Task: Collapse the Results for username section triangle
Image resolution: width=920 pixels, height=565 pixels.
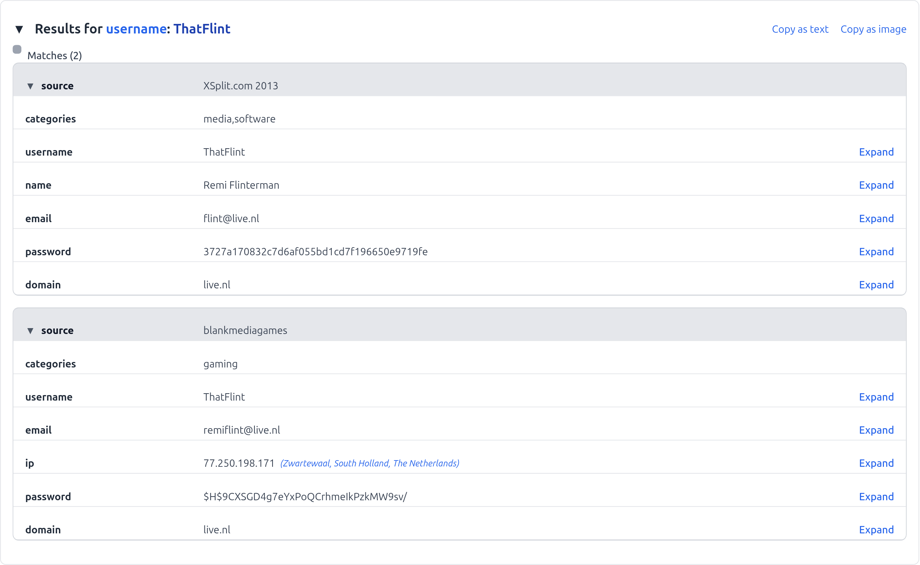Action: pyautogui.click(x=19, y=29)
